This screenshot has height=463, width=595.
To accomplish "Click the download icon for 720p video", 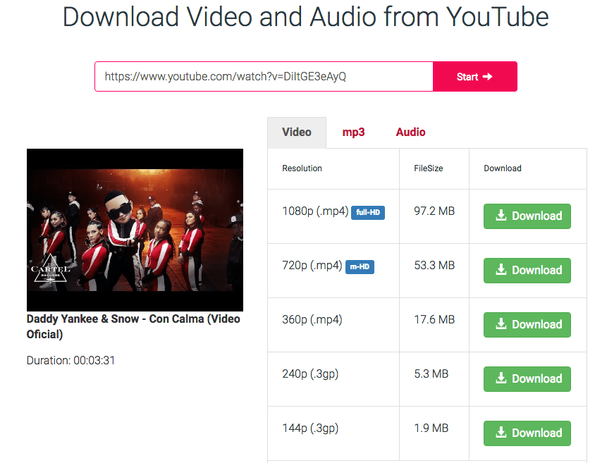I will (501, 270).
